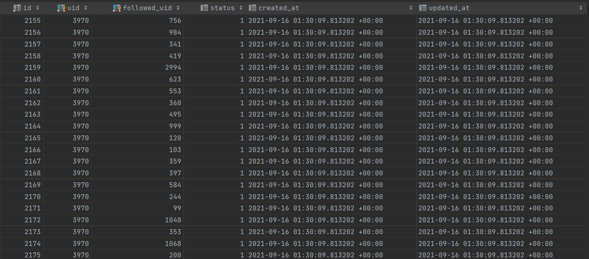Pick followed_uid value 2994
589x259 pixels.
tap(173, 68)
